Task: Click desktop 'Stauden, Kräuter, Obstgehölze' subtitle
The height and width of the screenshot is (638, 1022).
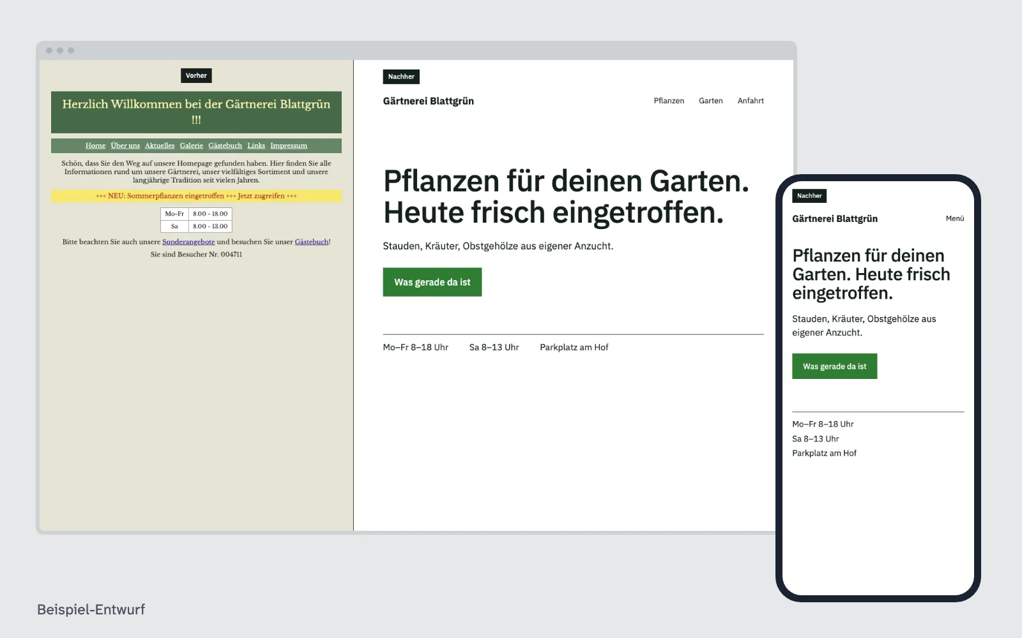Action: pyautogui.click(x=498, y=246)
